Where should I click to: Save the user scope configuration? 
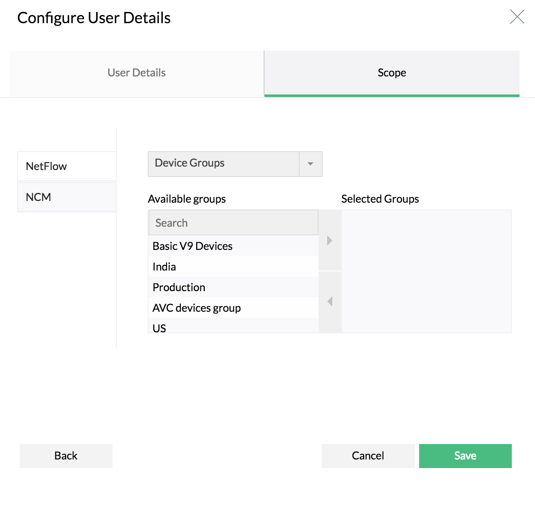point(465,456)
